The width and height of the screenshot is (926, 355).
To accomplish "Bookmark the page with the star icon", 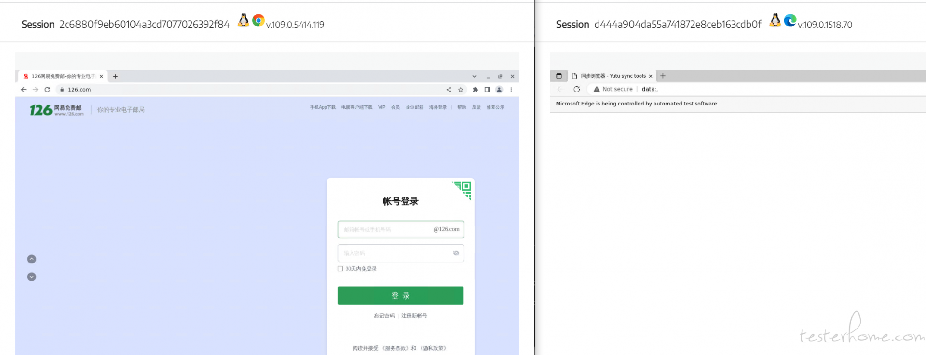I will [x=461, y=90].
